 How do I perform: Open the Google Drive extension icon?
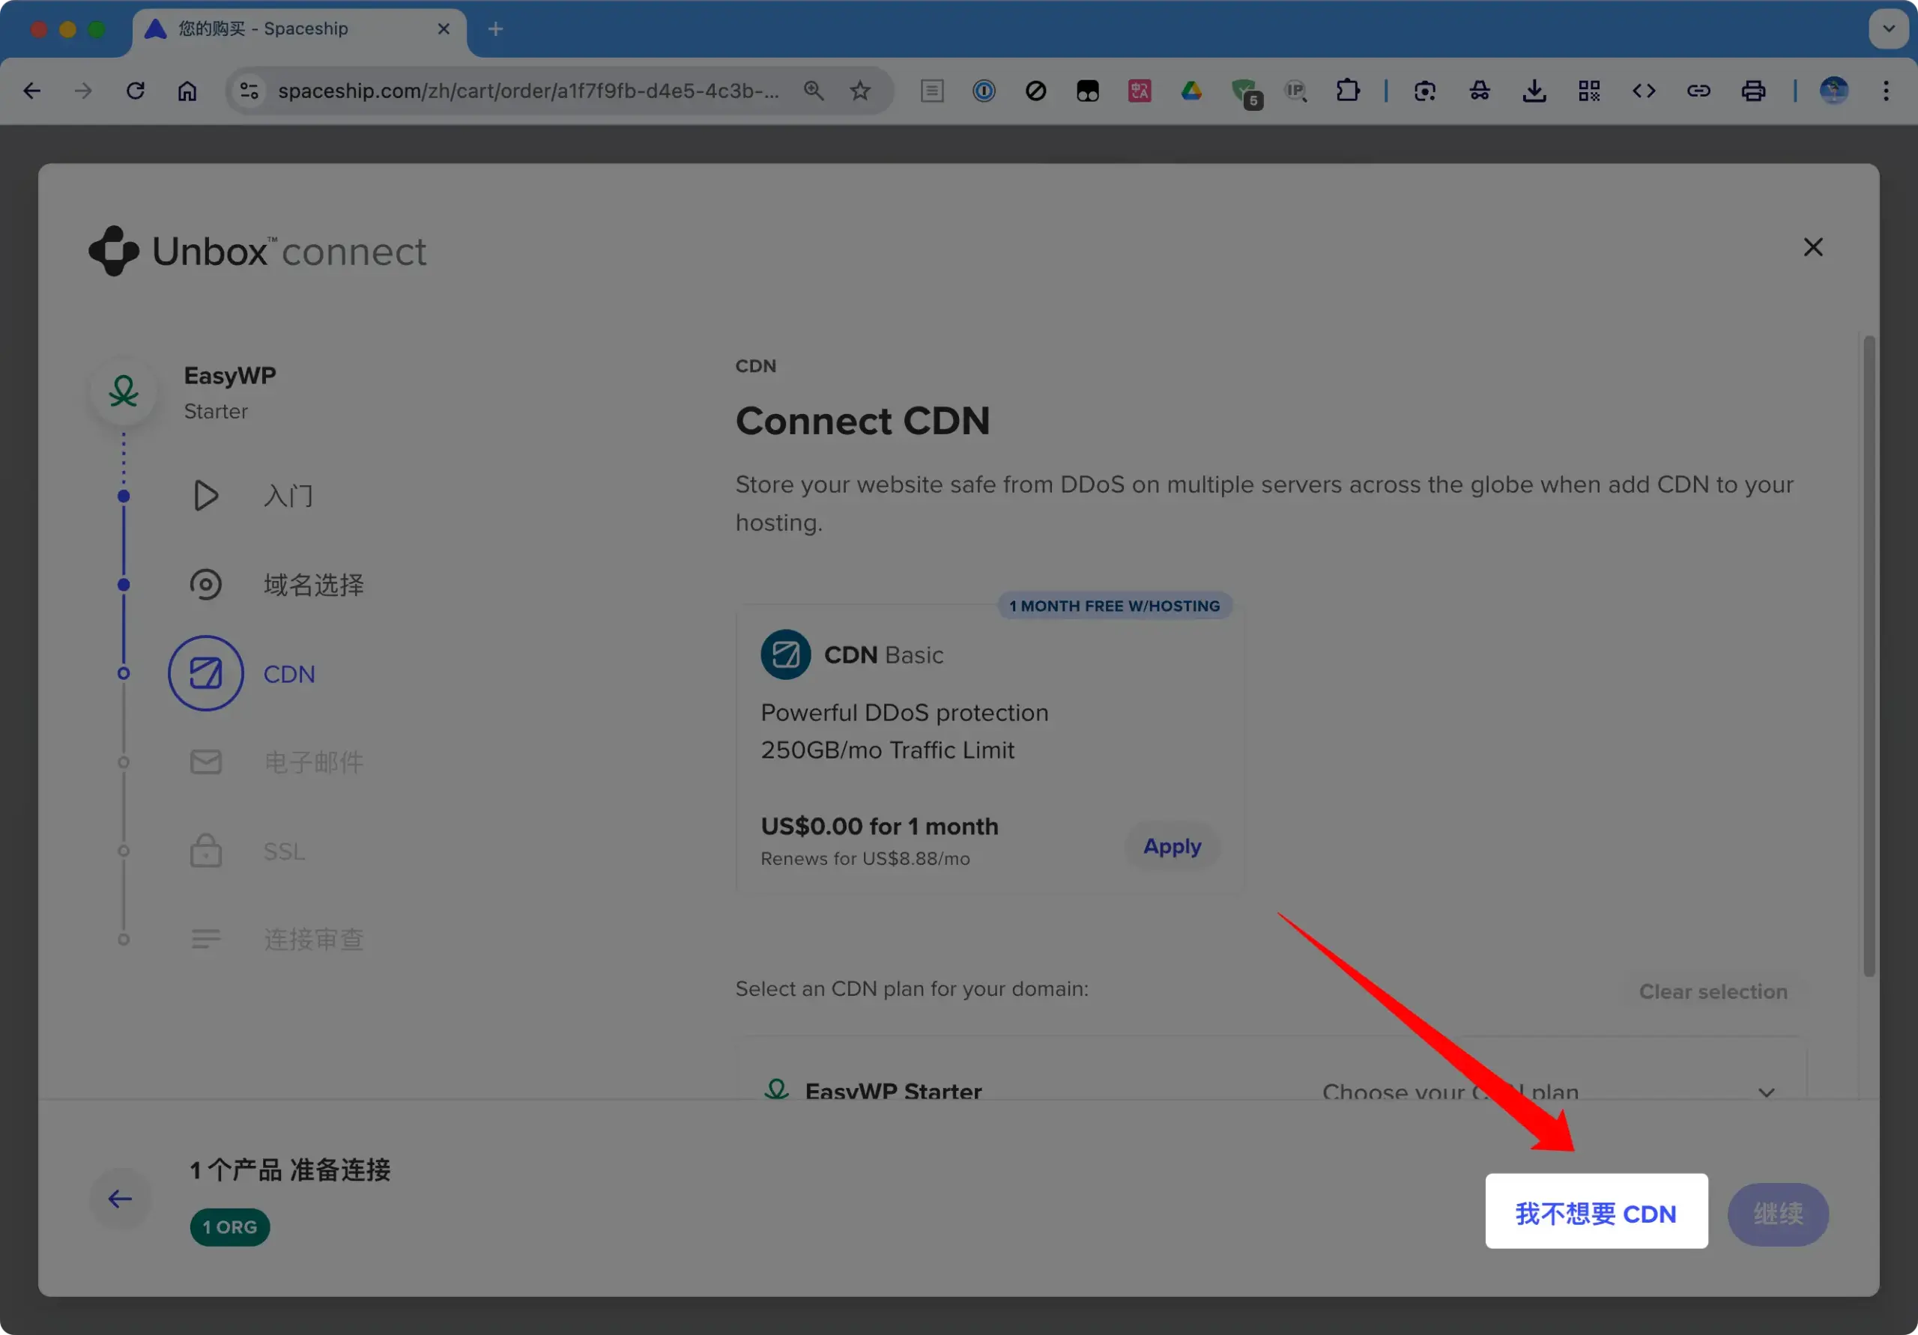click(x=1191, y=91)
